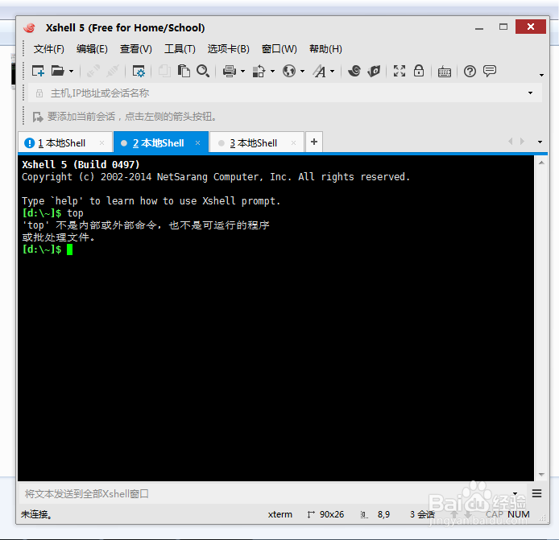Click the globe encoding icon
Image resolution: width=559 pixels, height=540 pixels.
289,71
